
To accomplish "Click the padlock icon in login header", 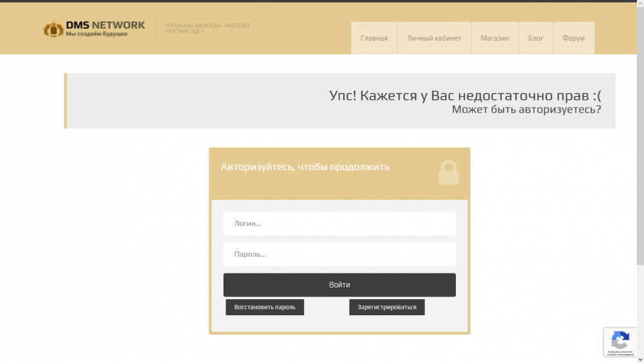I will click(448, 173).
